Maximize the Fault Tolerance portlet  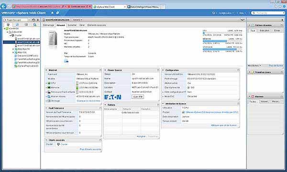point(100,108)
